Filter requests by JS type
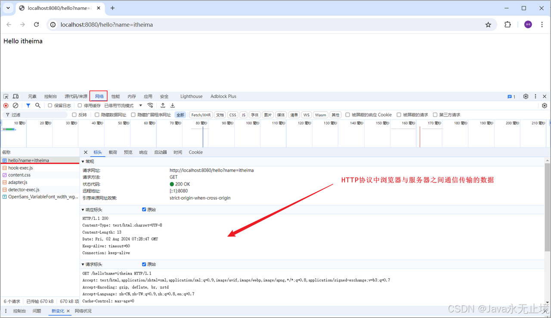This screenshot has width=551, height=318. pos(243,115)
